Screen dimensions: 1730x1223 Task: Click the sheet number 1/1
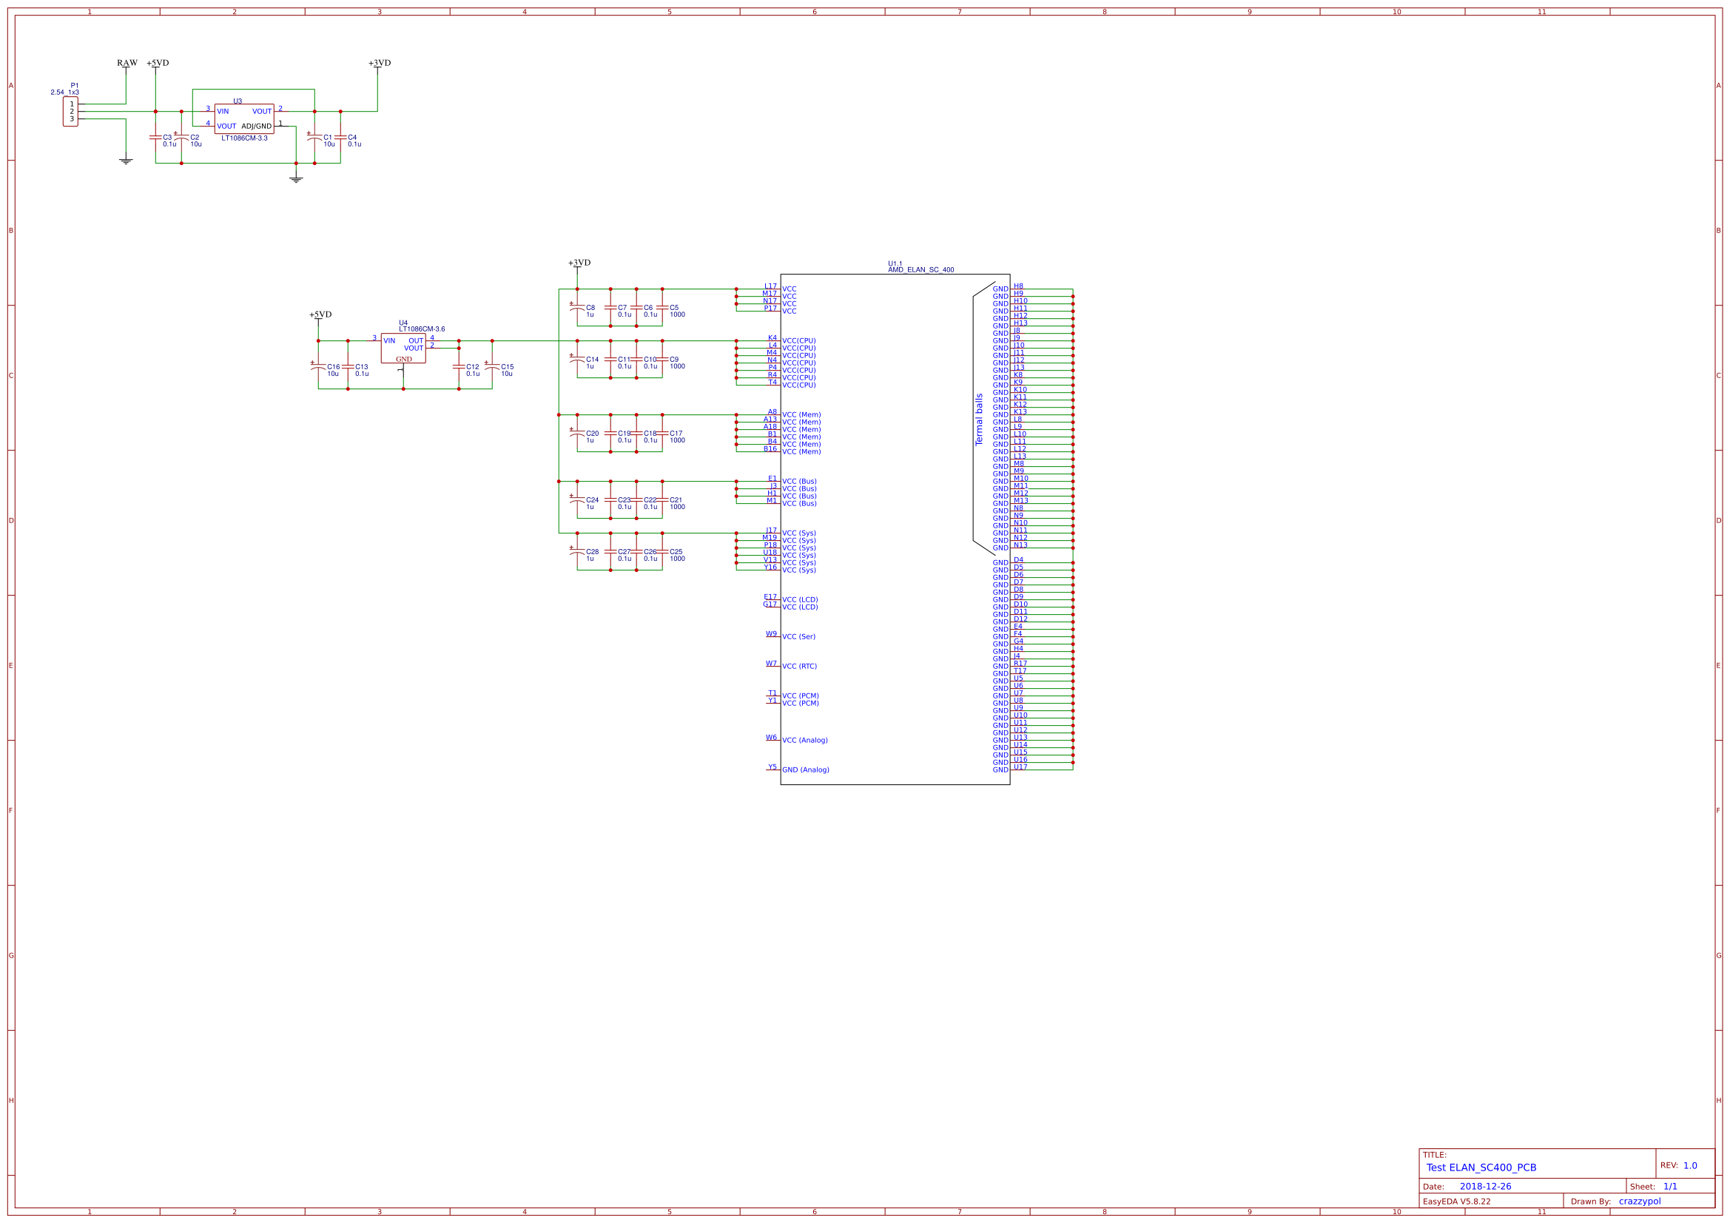tap(1670, 1186)
